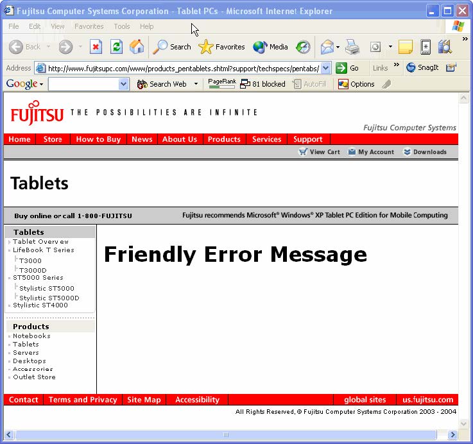Select Tablet Overview in the sidebar
473x444 pixels.
pos(40,242)
